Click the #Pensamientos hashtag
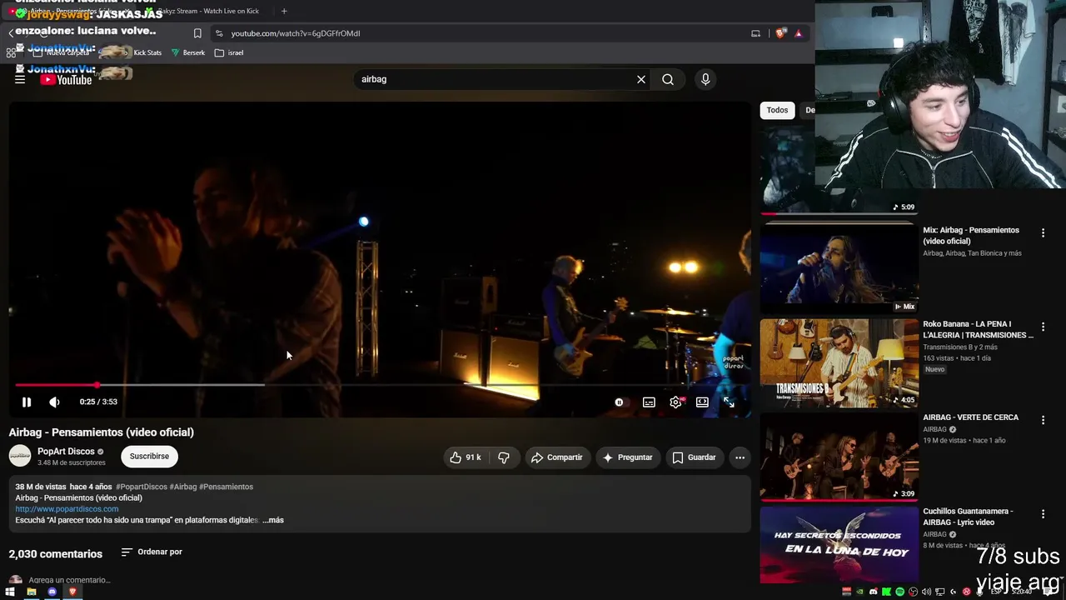This screenshot has height=600, width=1066. pyautogui.click(x=226, y=487)
